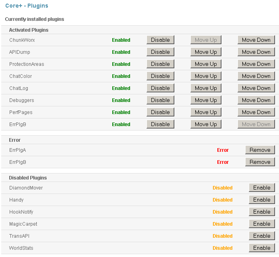The image size is (279, 257).
Task: Enable the Handy plugin
Action: tap(262, 200)
